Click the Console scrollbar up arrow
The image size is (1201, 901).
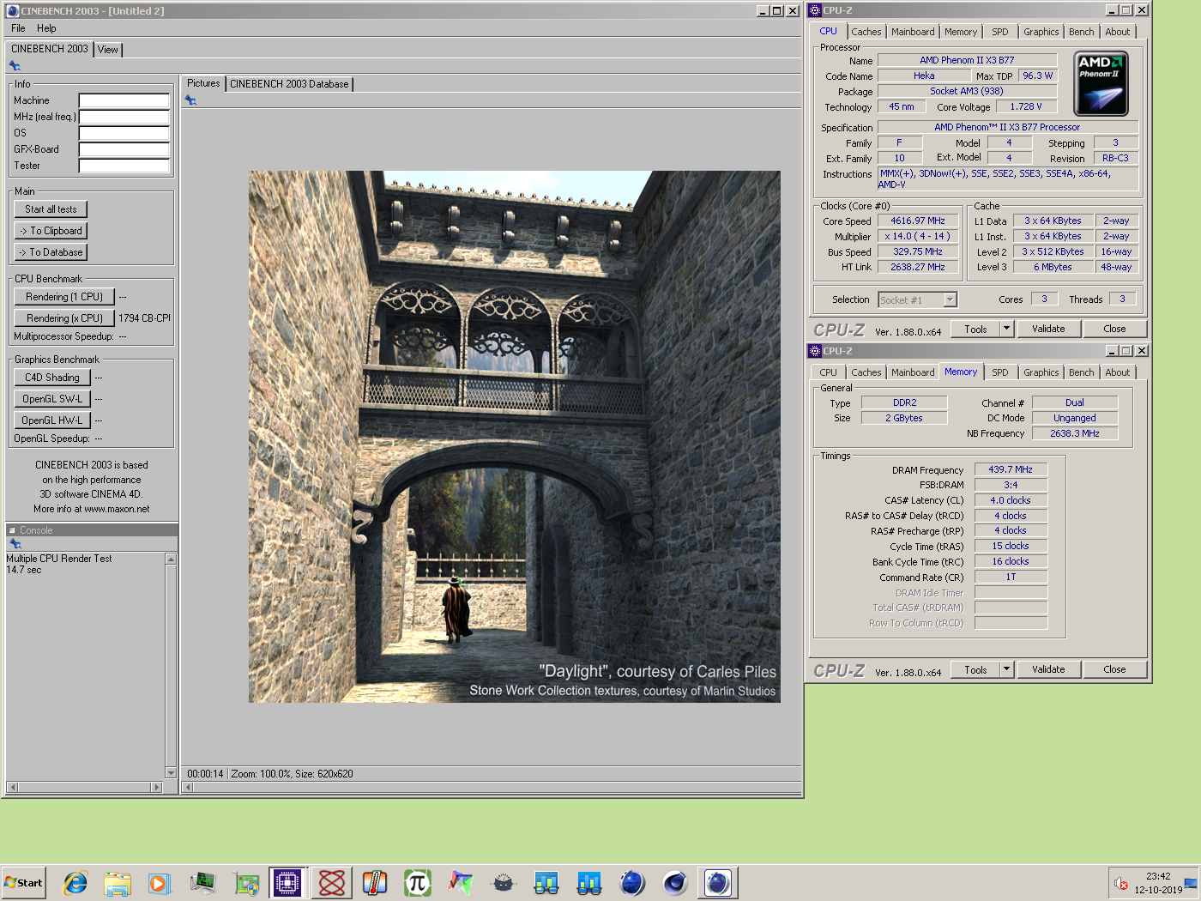point(171,559)
